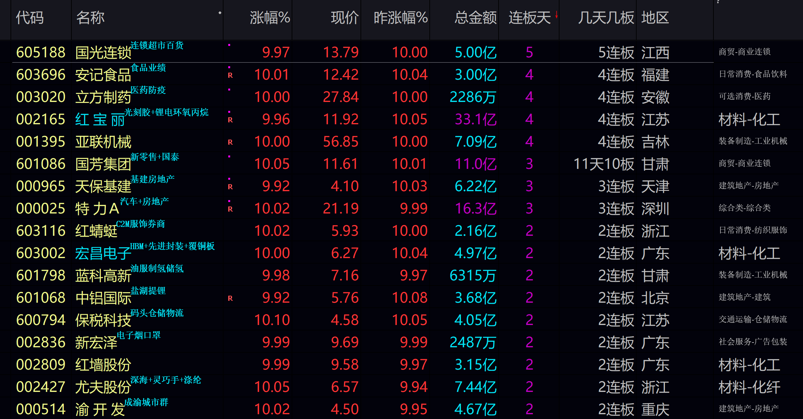
Task: Open stock name 安记食品
Action: pos(103,75)
